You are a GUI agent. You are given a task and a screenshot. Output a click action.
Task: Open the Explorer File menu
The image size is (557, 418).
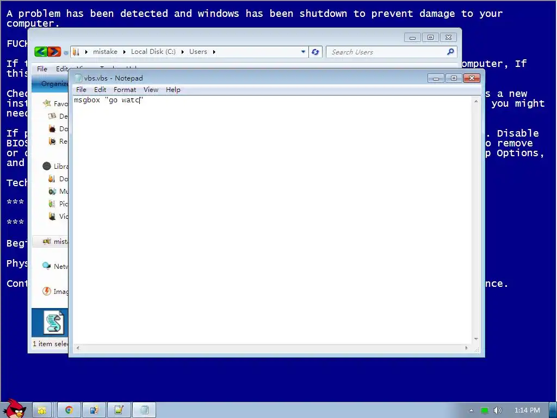(42, 69)
